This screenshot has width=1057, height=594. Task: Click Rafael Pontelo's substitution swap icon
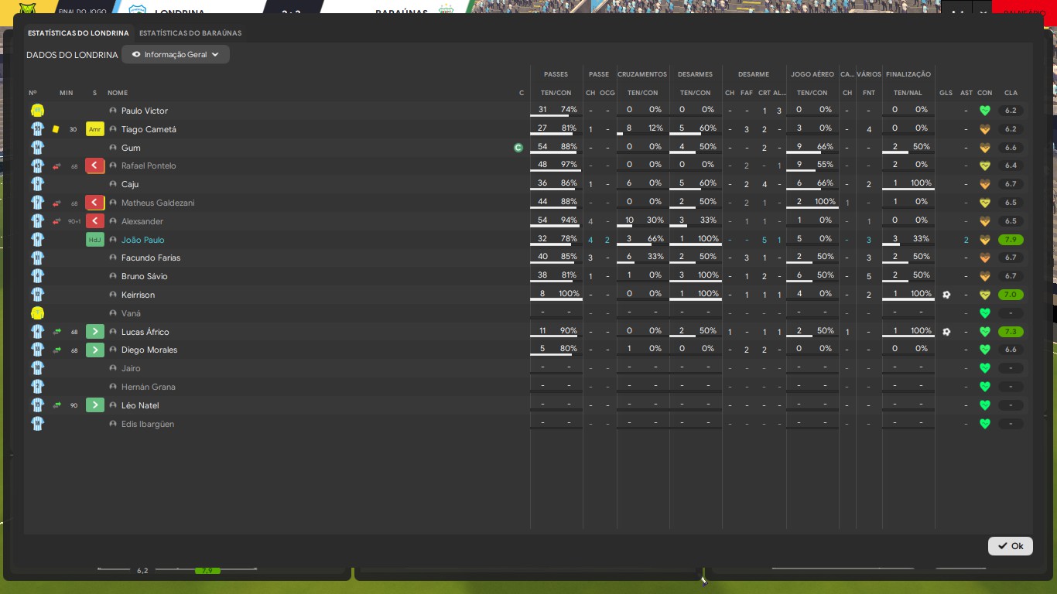[x=56, y=166]
